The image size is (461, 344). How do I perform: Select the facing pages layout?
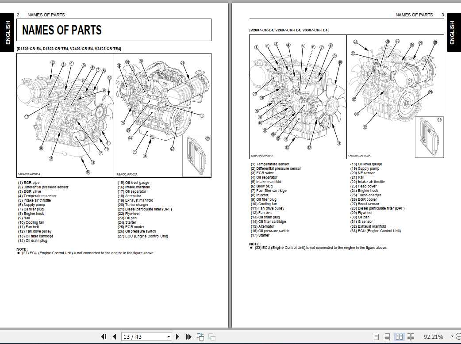[x=400, y=336]
